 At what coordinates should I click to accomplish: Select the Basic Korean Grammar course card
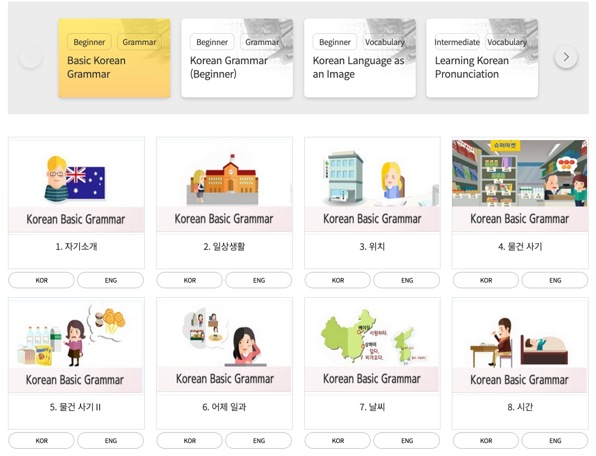pyautogui.click(x=114, y=59)
